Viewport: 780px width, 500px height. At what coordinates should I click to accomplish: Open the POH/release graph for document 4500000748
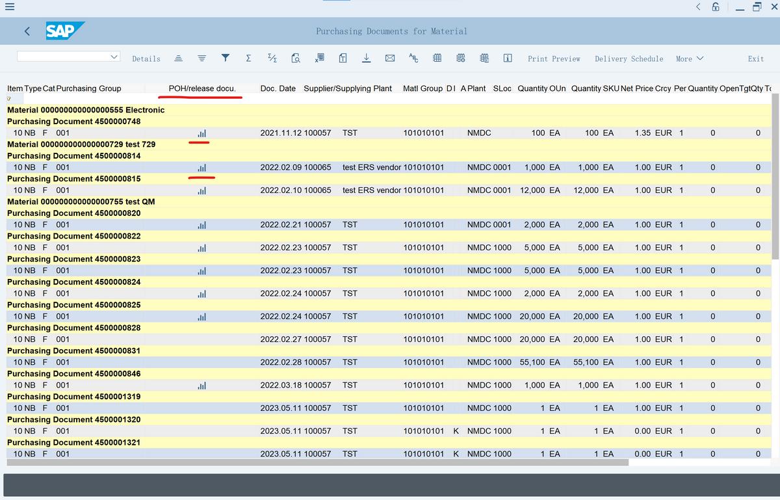(x=201, y=133)
